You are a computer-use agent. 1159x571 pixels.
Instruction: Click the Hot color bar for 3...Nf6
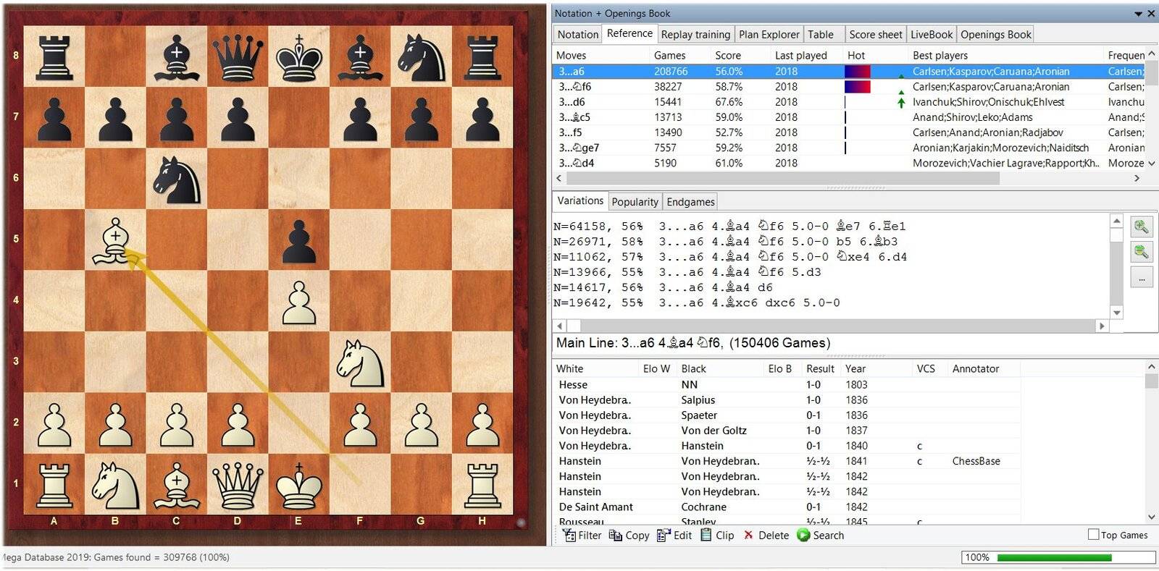tap(858, 87)
